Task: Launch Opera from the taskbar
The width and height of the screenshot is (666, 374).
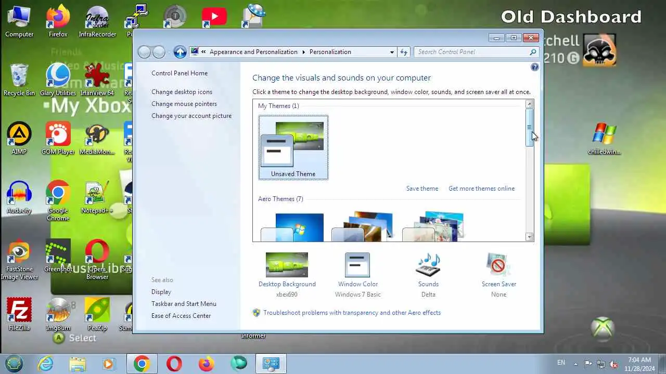Action: click(x=174, y=364)
